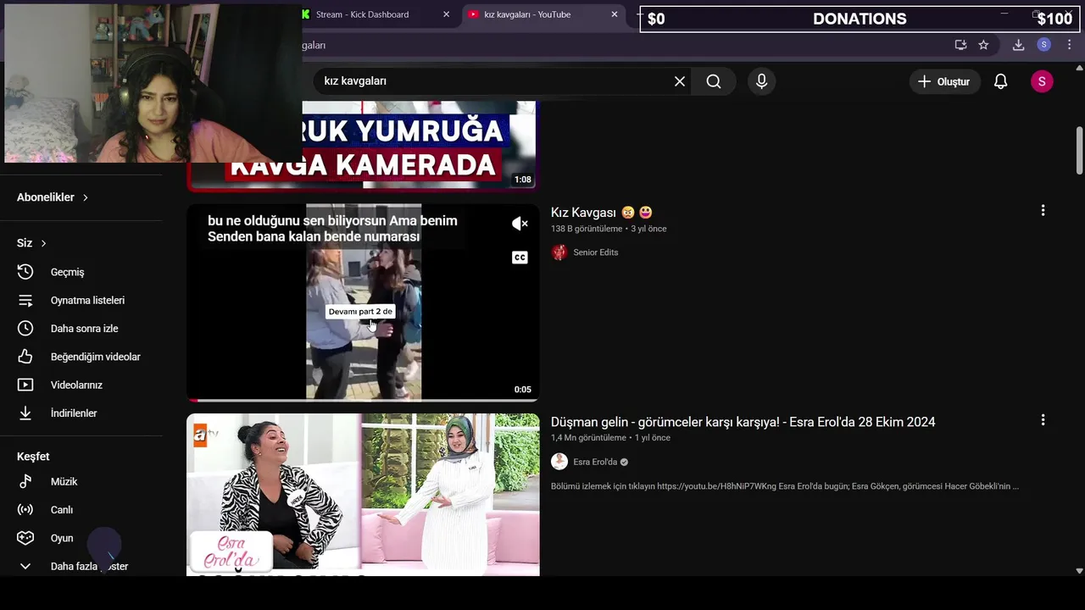Open the Senior Edits channel avatar

(x=559, y=252)
